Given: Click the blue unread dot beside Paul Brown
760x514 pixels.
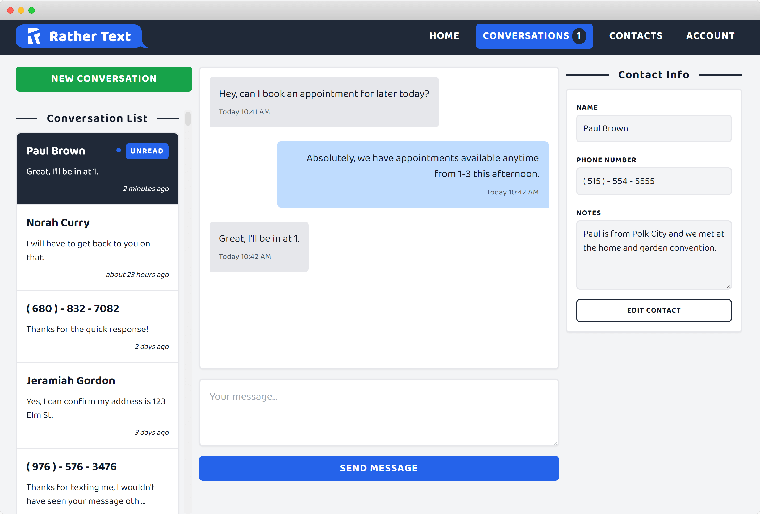Looking at the screenshot, I should tap(119, 150).
